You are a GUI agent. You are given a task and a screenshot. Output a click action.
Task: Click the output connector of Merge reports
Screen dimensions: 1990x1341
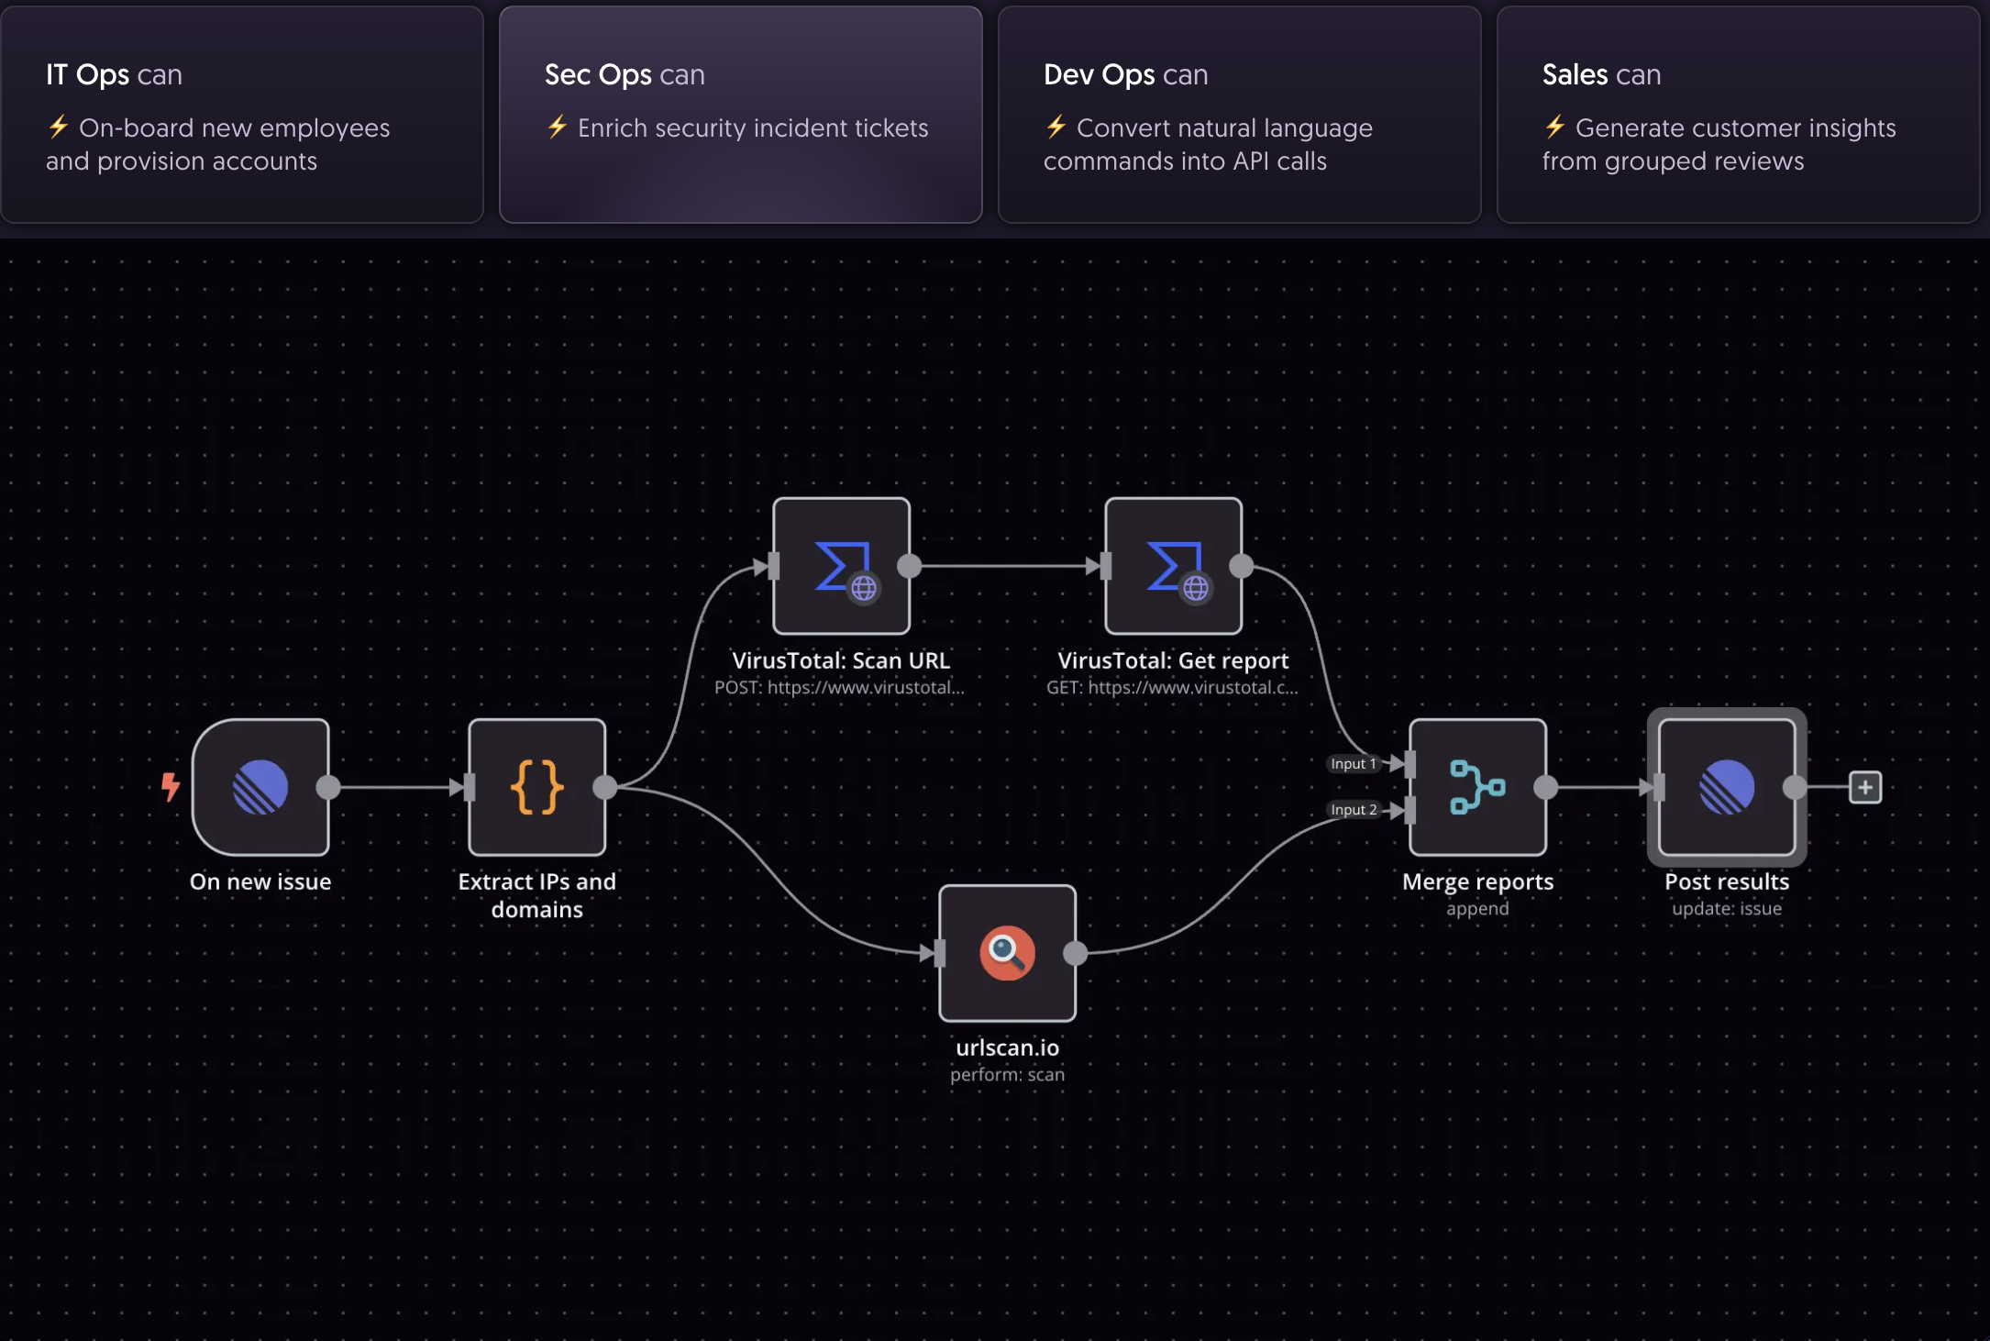1546,787
